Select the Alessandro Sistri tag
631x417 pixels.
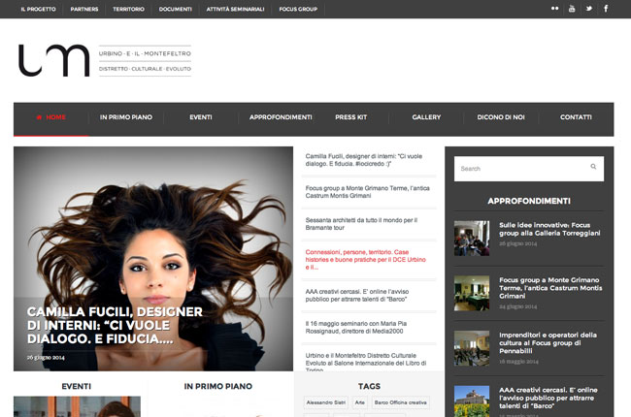pos(325,402)
